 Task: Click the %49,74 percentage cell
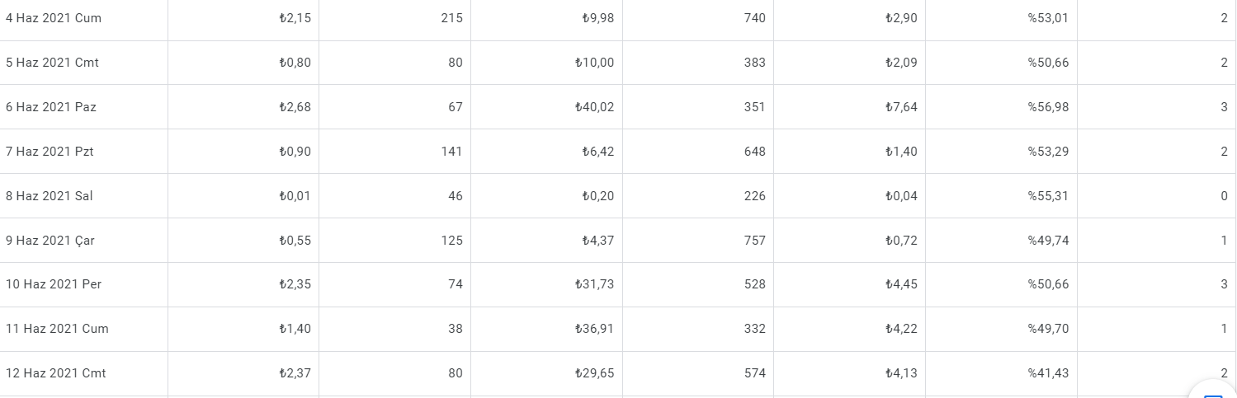[x=1001, y=241]
